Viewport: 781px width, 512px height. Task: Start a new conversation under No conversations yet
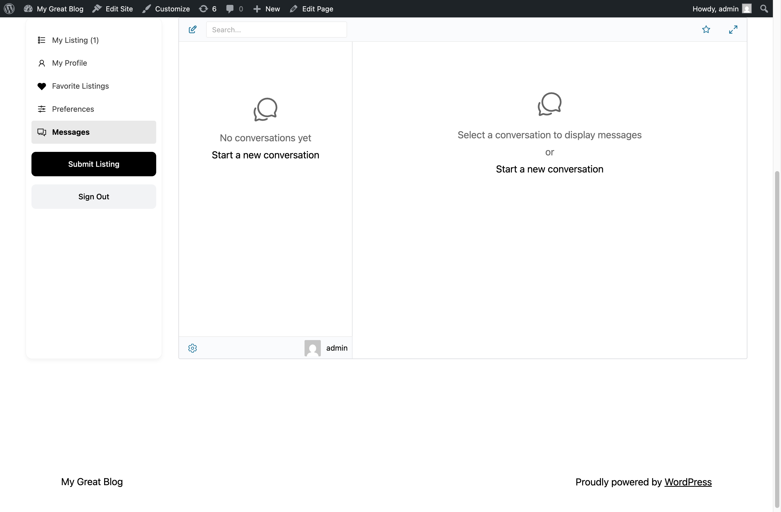point(265,155)
